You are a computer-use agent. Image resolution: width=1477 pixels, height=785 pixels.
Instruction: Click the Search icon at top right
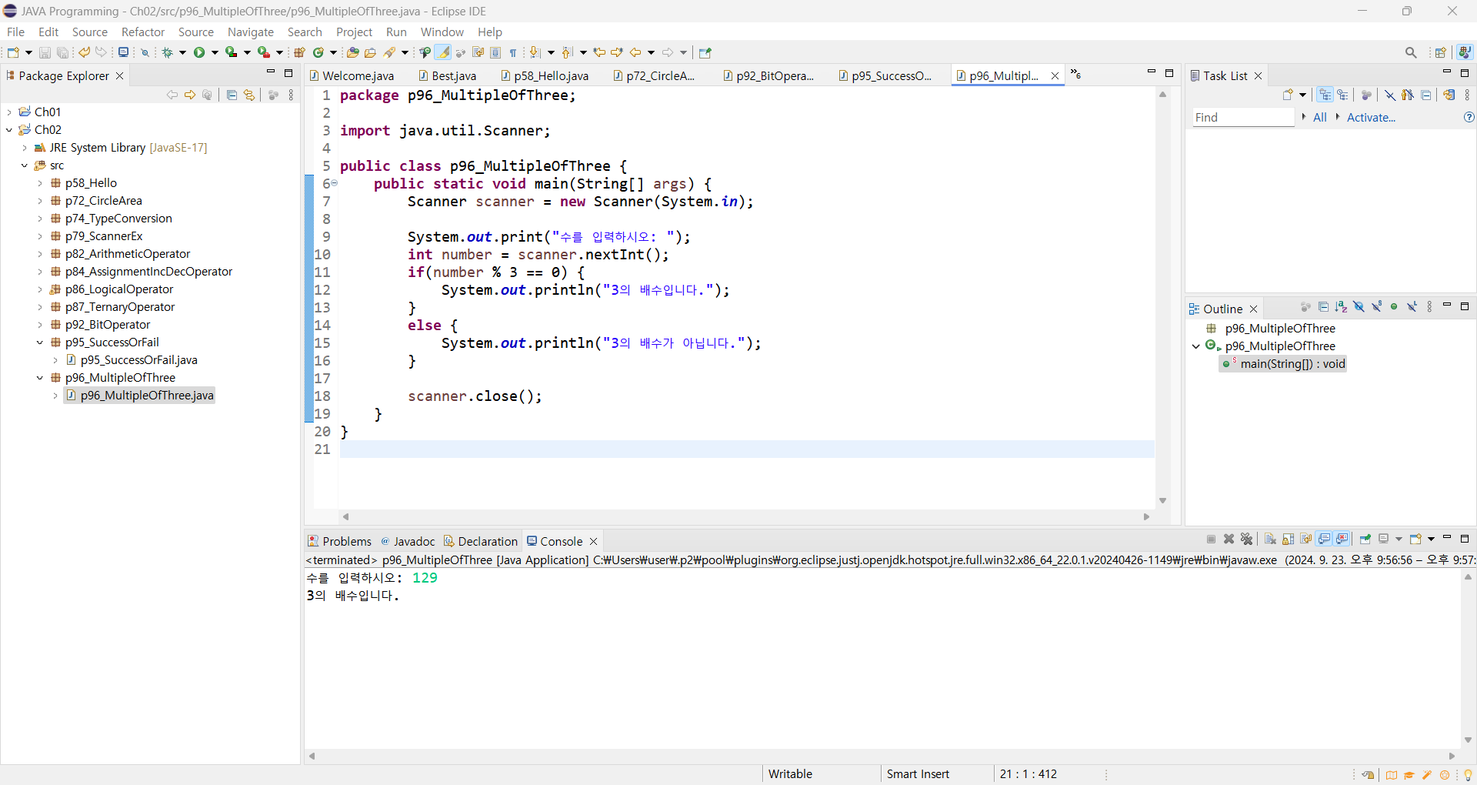pyautogui.click(x=1411, y=52)
